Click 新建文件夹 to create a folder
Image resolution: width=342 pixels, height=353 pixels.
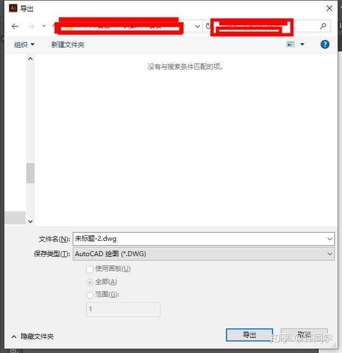coord(68,44)
